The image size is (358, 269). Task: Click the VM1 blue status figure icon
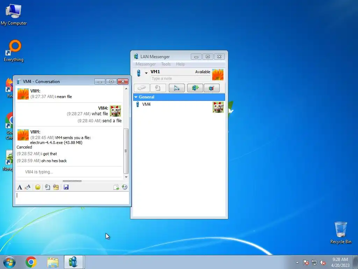click(138, 73)
